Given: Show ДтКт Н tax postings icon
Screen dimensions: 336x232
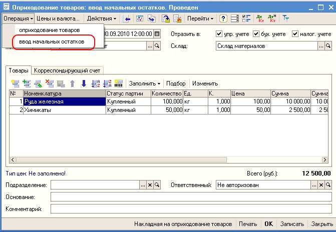Looking at the screenshot, I should [x=272, y=18].
